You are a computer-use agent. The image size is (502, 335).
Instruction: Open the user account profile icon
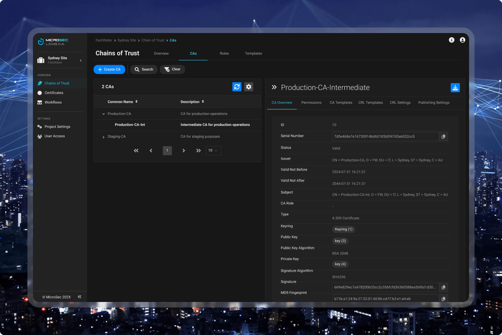click(462, 40)
